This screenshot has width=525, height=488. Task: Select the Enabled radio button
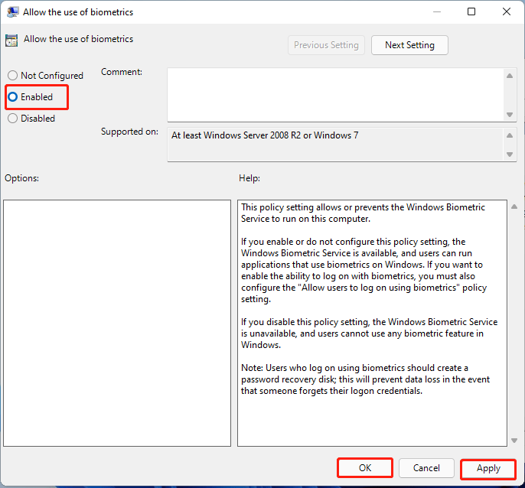click(13, 96)
